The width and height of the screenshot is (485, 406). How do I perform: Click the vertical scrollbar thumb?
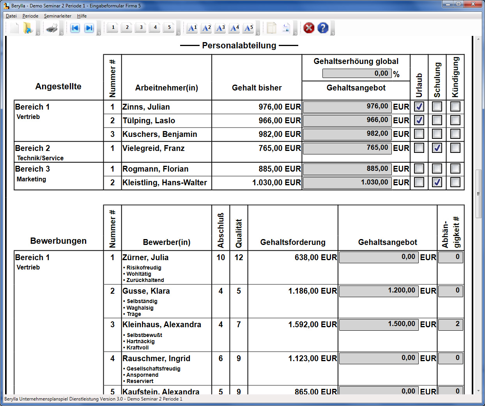478,194
